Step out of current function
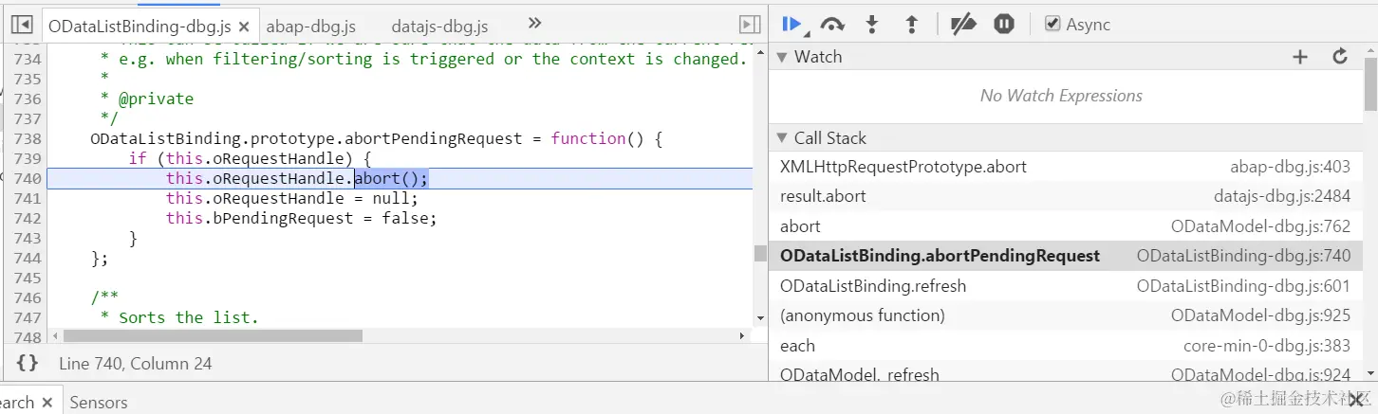This screenshot has height=414, width=1378. click(912, 25)
